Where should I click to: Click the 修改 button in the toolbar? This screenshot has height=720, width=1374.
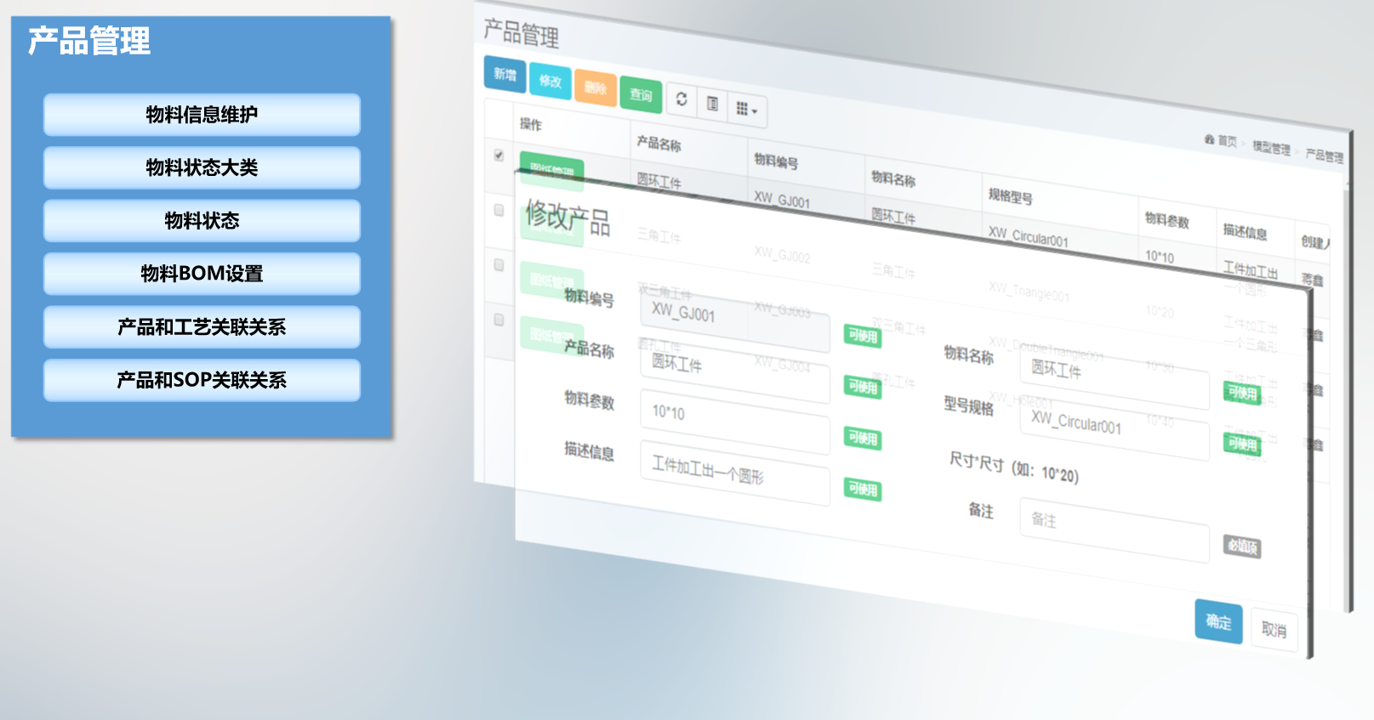click(550, 82)
